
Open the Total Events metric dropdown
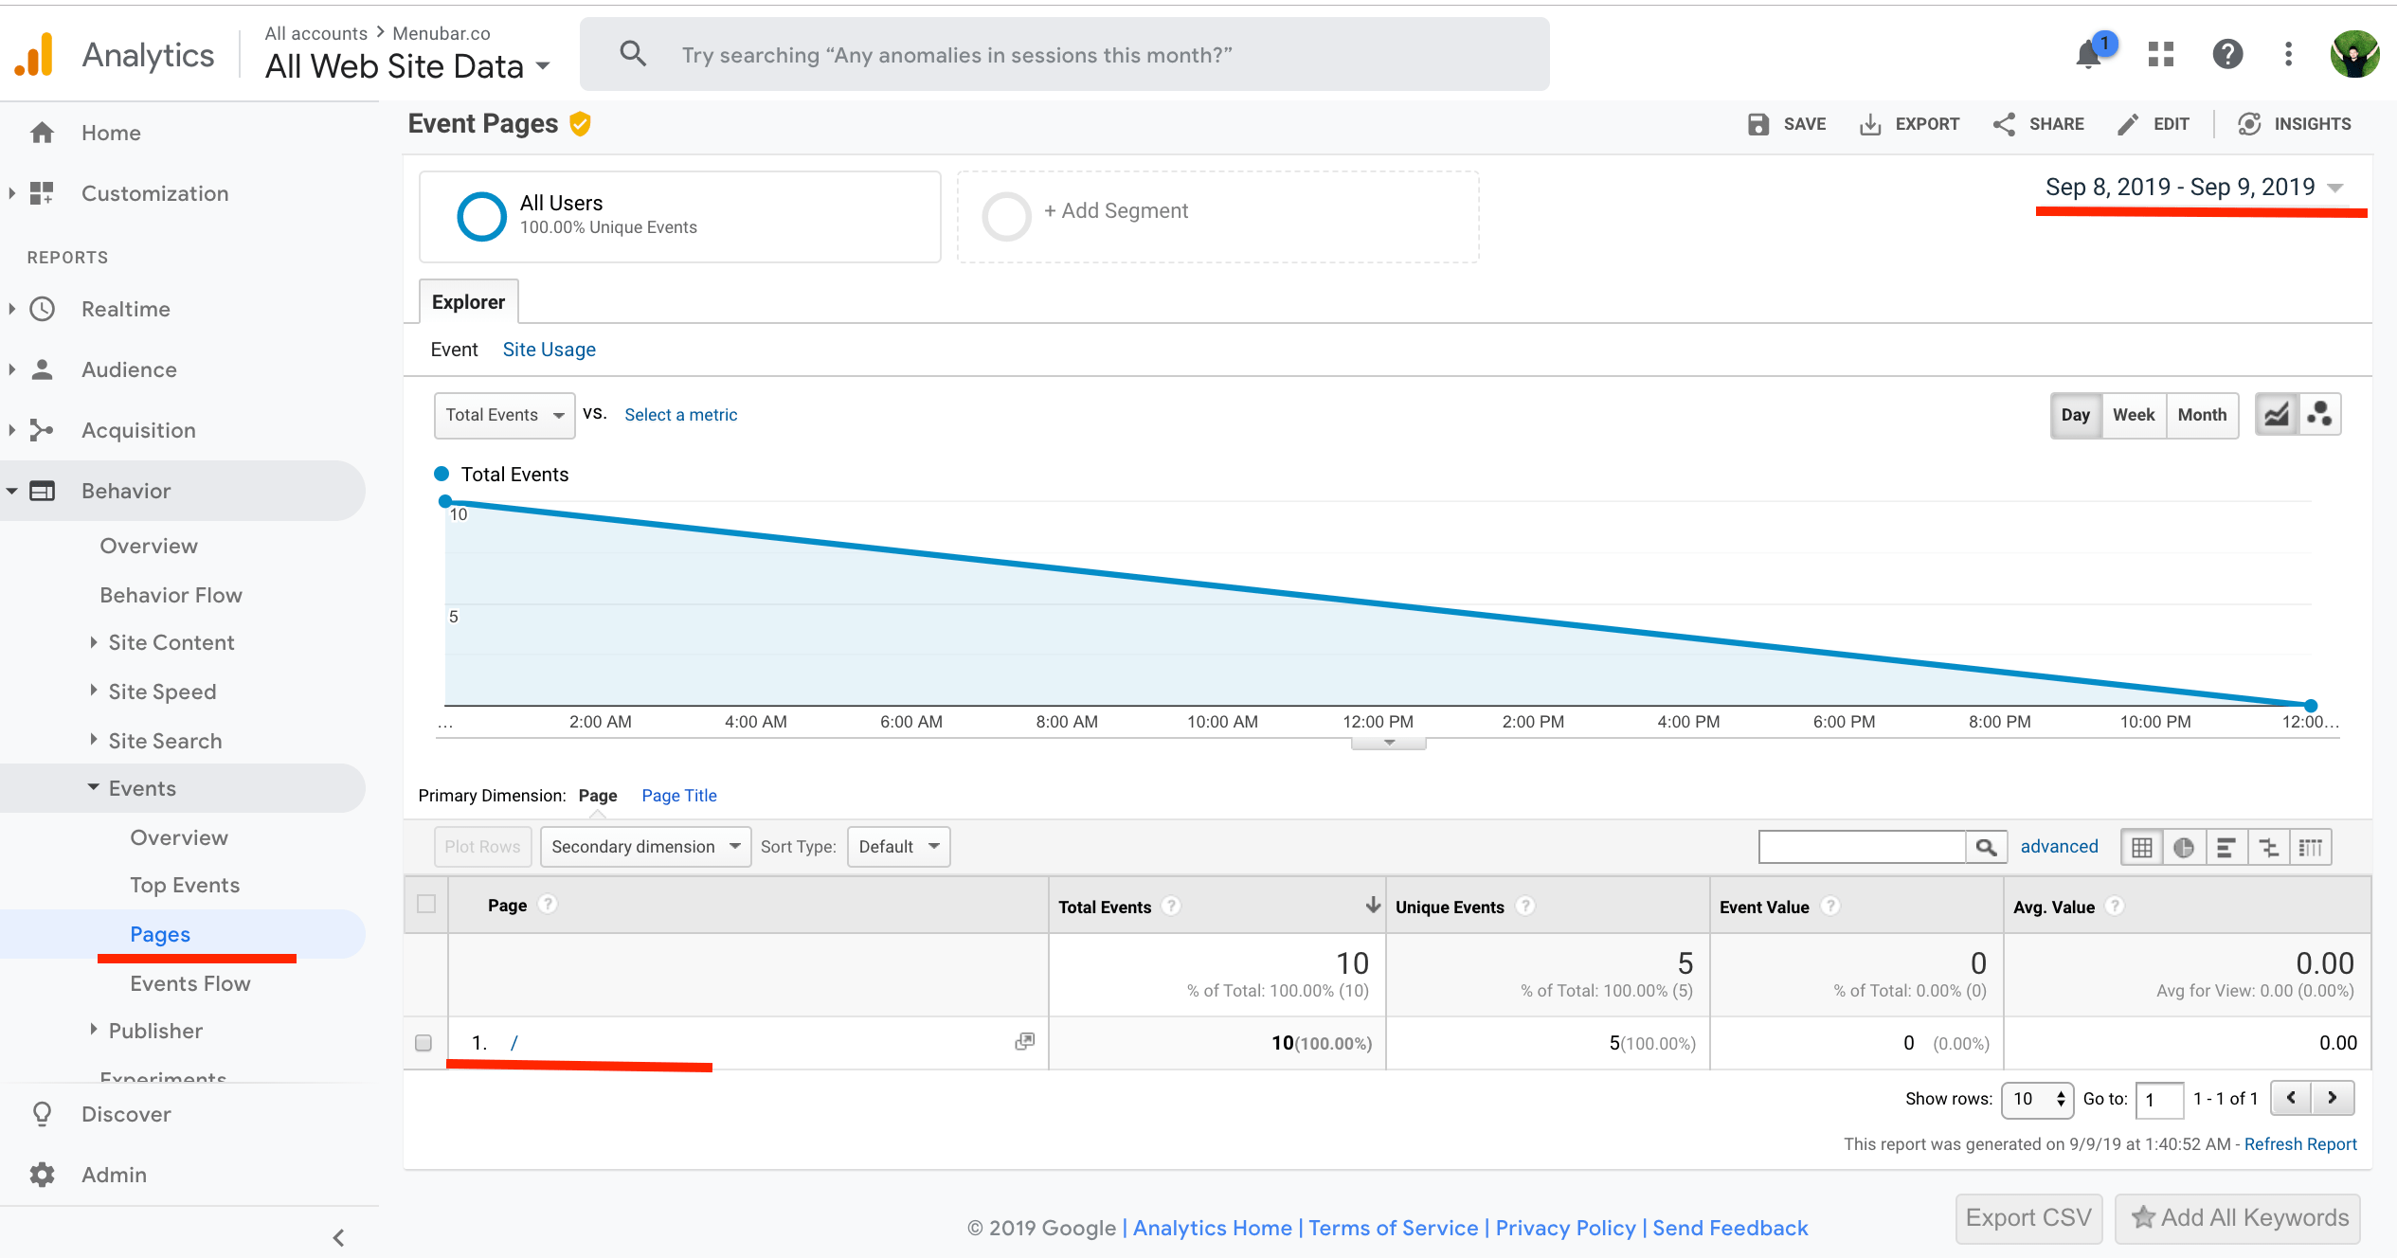click(504, 415)
